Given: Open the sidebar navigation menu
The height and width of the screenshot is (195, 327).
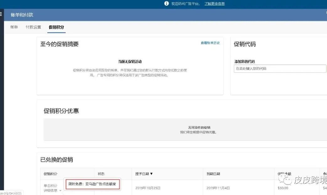Looking at the screenshot, I should point(1,14).
